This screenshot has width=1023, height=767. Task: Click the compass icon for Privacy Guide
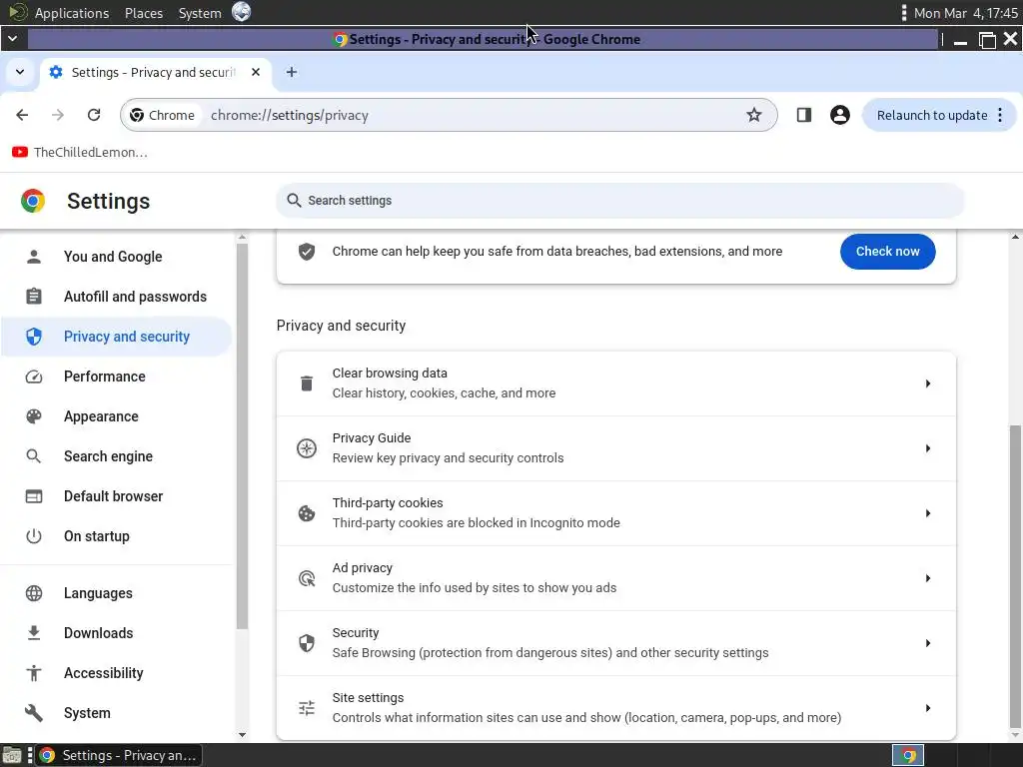point(307,448)
